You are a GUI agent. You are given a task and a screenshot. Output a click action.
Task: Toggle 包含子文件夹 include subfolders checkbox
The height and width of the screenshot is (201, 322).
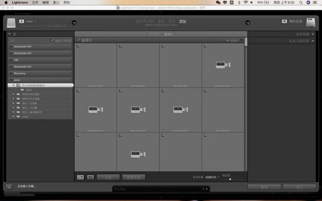(53, 40)
